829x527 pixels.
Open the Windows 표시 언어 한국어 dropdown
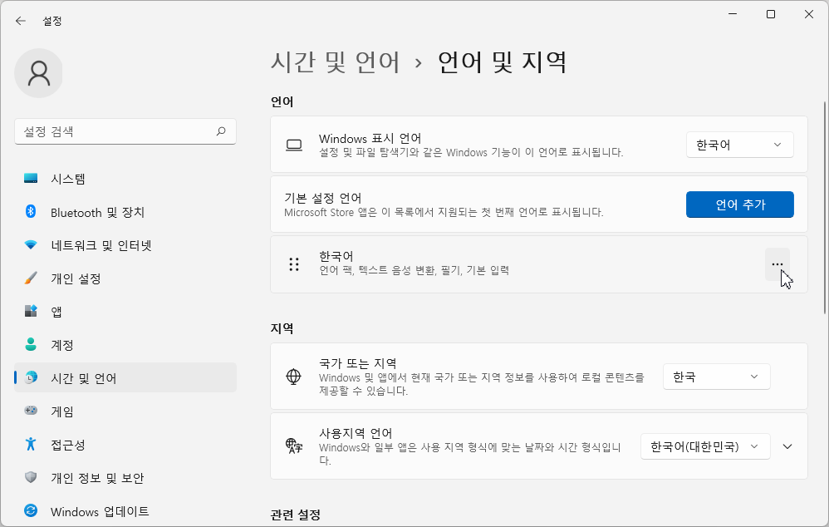click(x=739, y=145)
